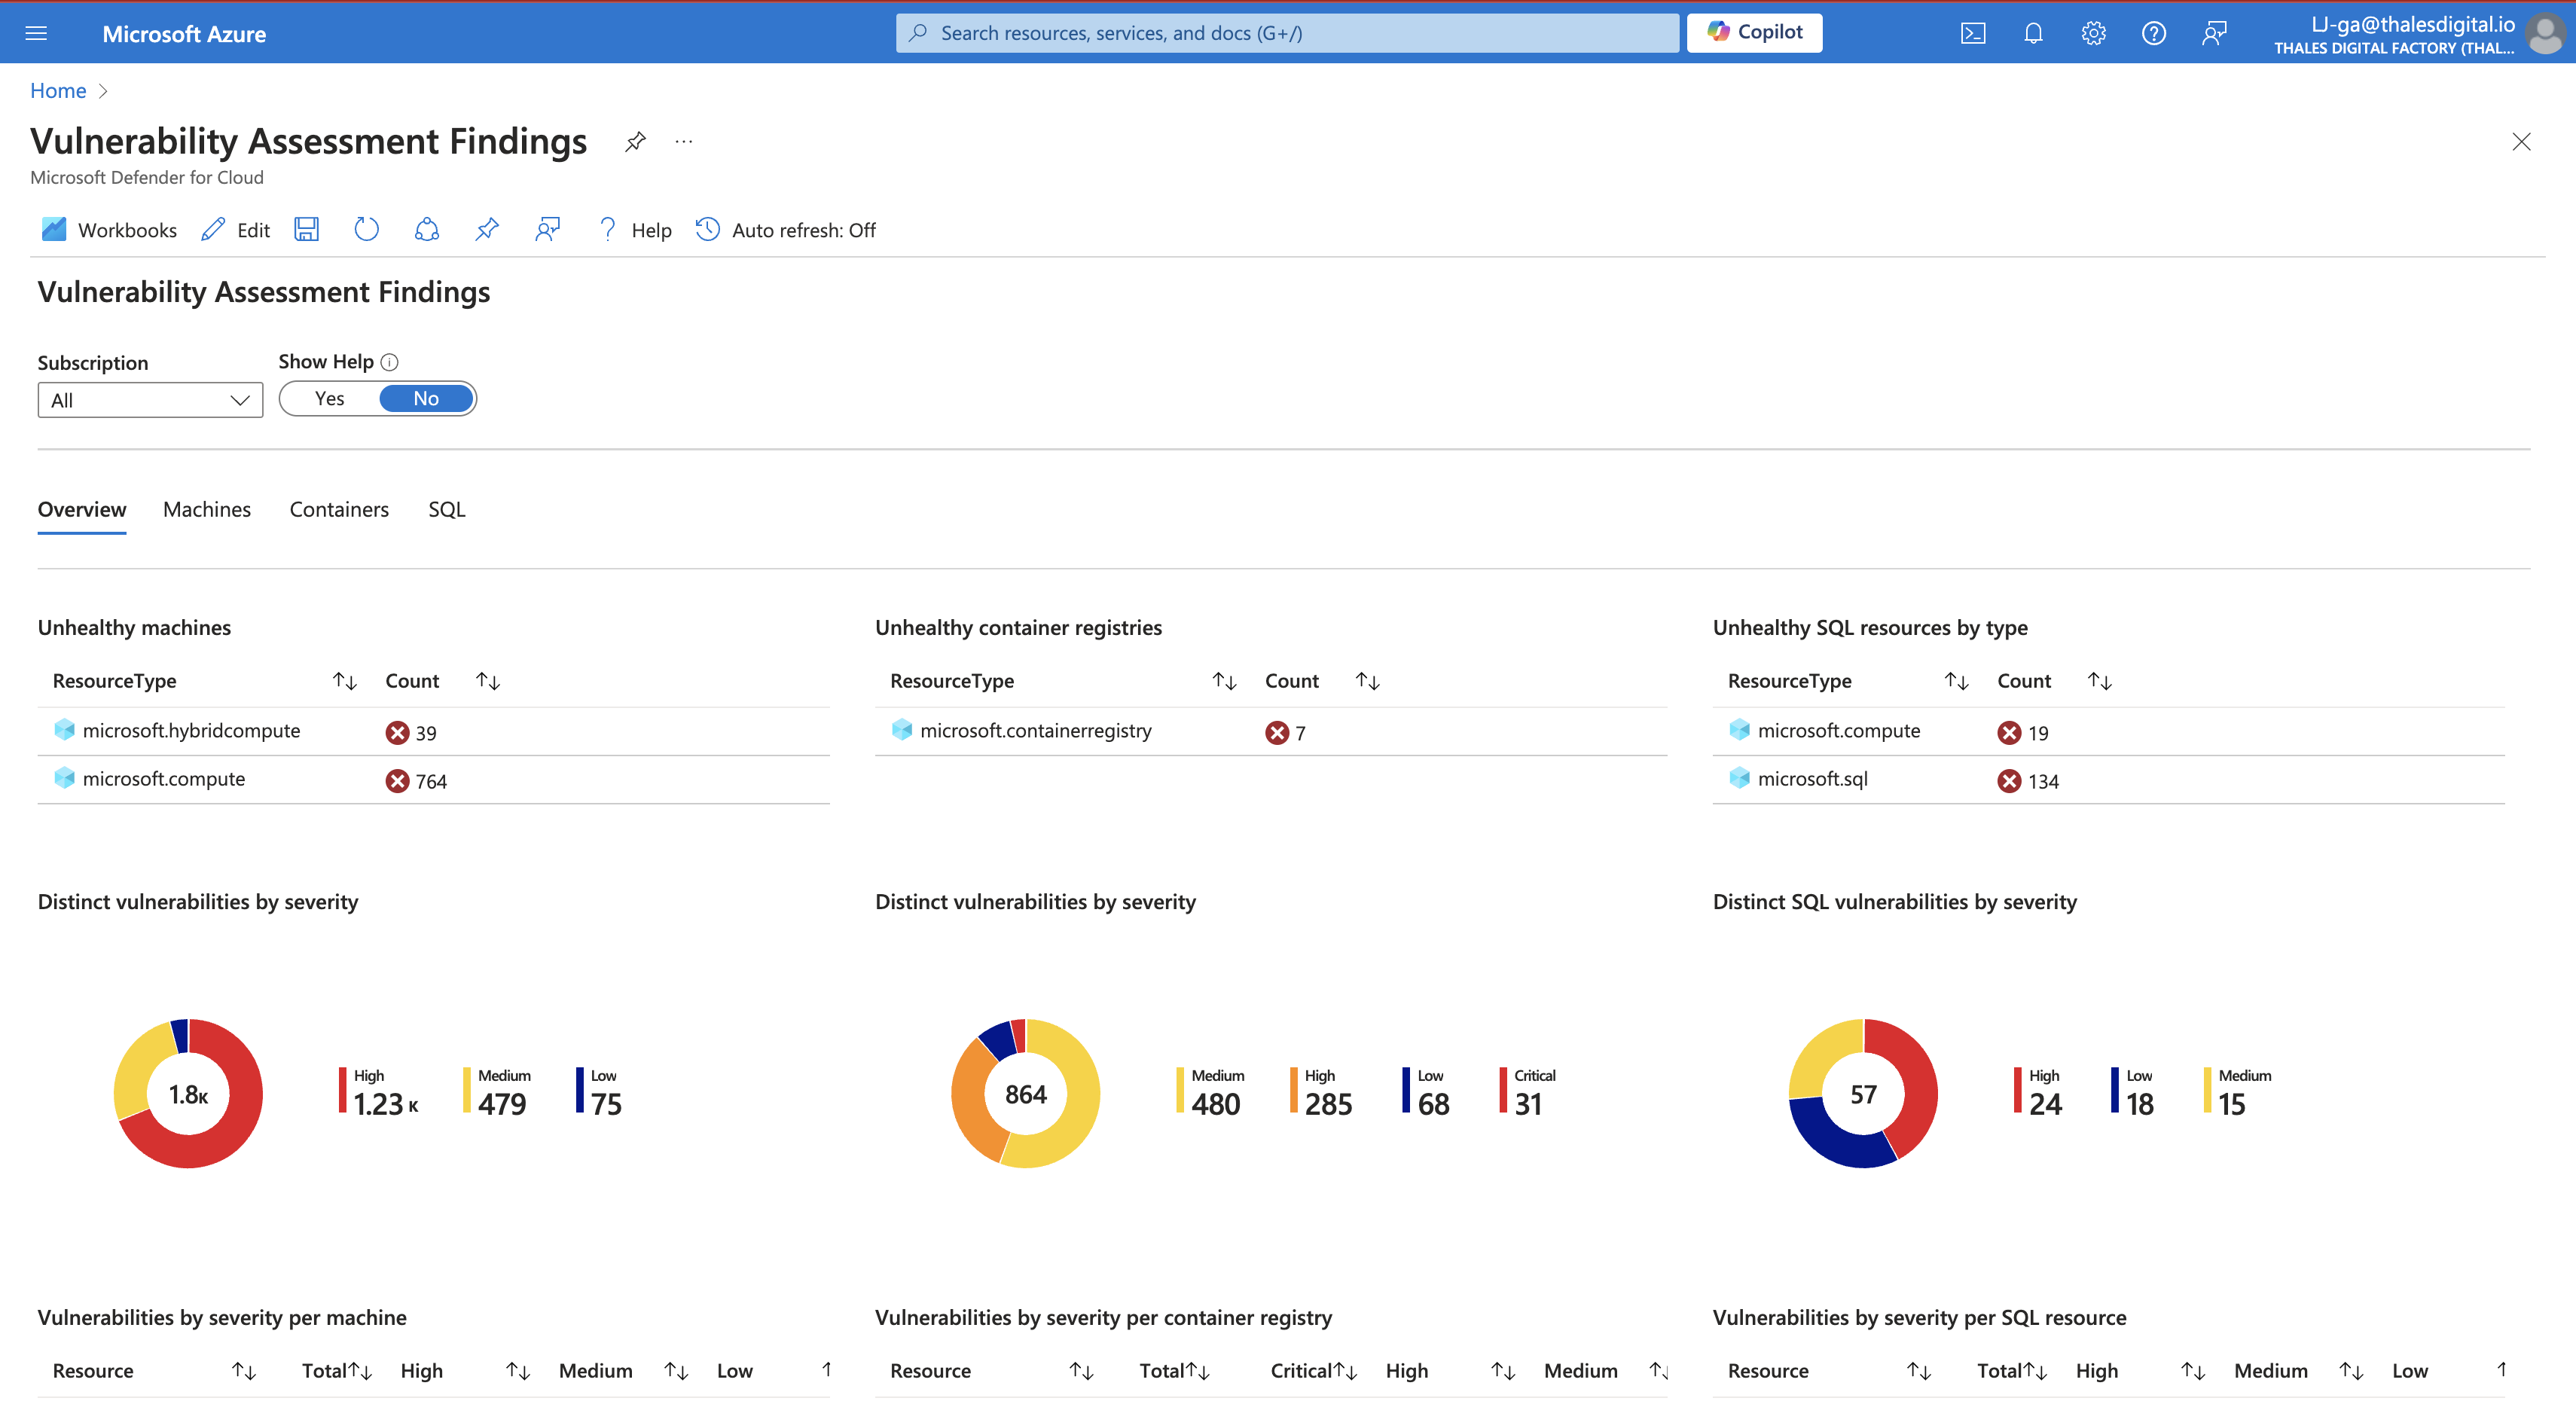The image size is (2576, 1401).
Task: Click the toolbar feedback icon
Action: tap(547, 230)
